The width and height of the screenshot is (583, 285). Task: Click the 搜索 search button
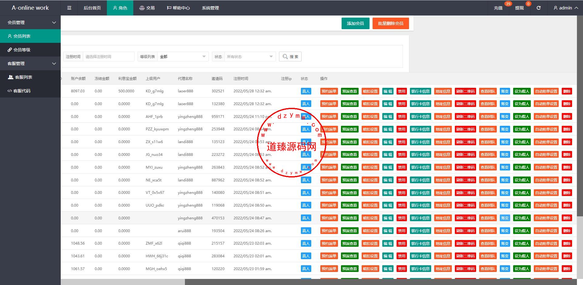click(290, 57)
